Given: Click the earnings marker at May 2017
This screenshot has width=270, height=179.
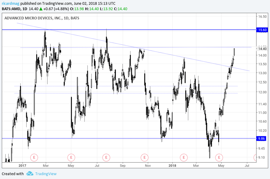Looking at the screenshot, I should [x=71, y=158].
